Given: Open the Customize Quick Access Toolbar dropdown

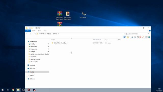Looking at the screenshot, I should [34, 28].
